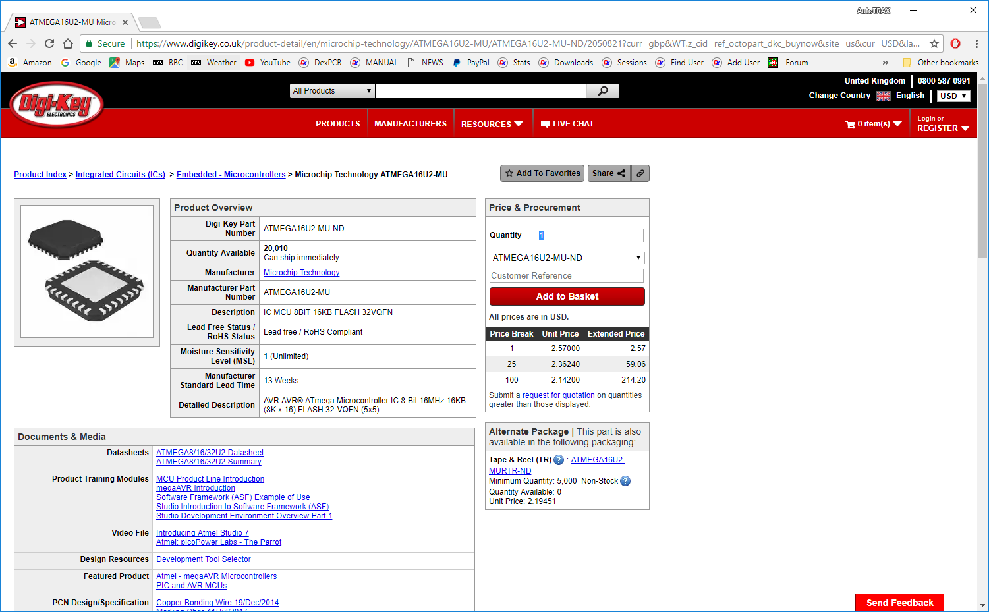Screen dimensions: 989x612
Task: Click Change Country link
Action: point(839,96)
